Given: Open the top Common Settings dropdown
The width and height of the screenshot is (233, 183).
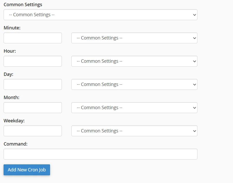Looking at the screenshot, I should click(100, 15).
